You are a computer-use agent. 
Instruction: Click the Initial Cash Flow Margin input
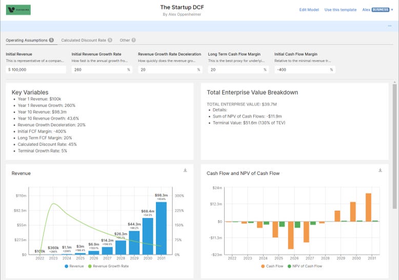point(305,70)
